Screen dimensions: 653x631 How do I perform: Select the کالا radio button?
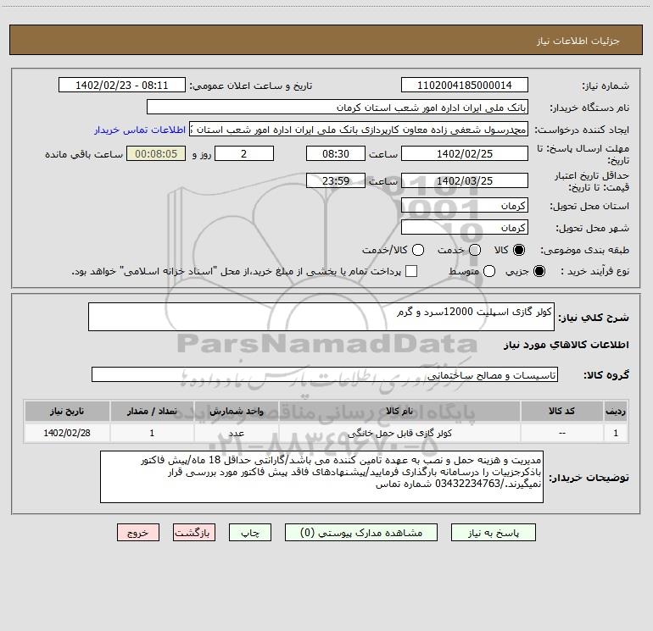(x=519, y=250)
